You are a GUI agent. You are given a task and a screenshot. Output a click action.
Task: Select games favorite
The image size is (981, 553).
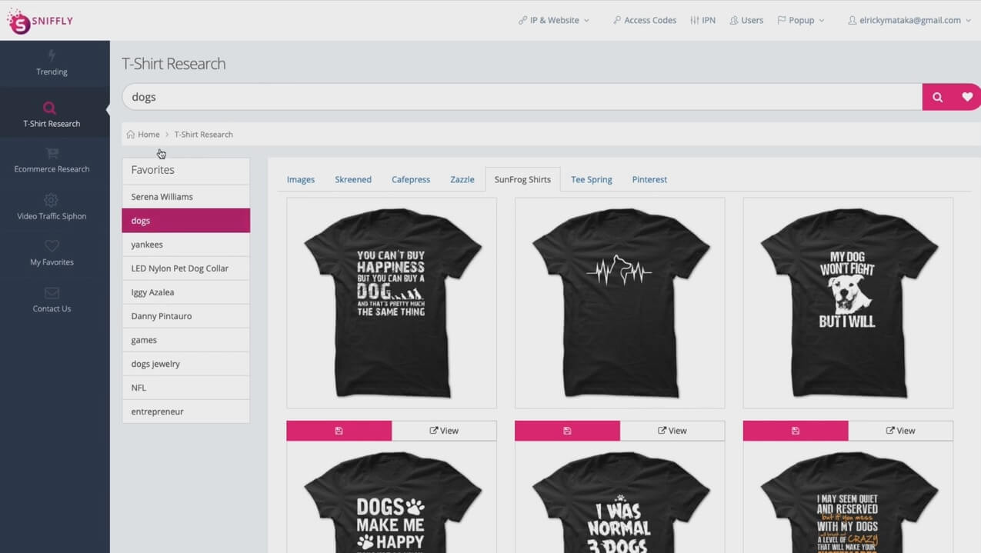tap(185, 340)
